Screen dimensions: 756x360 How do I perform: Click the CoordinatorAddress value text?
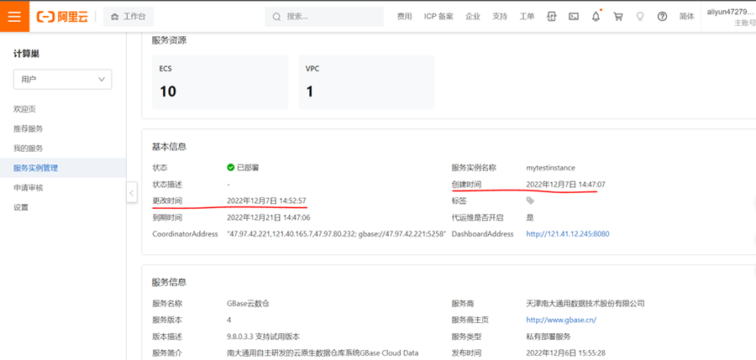[337, 234]
